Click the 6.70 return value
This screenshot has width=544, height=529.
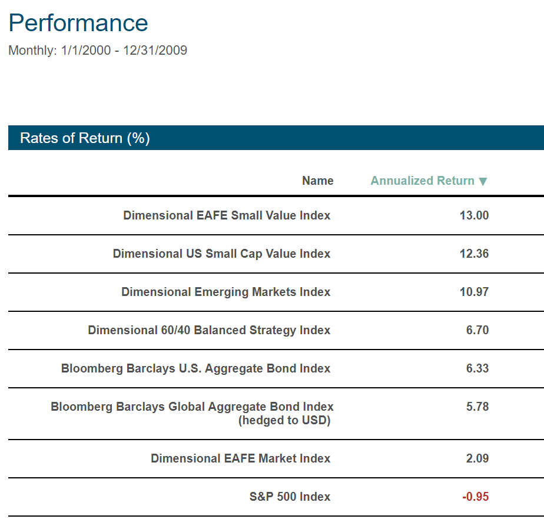(477, 330)
